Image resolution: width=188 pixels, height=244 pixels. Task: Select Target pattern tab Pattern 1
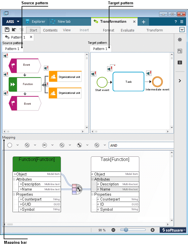click(100, 49)
